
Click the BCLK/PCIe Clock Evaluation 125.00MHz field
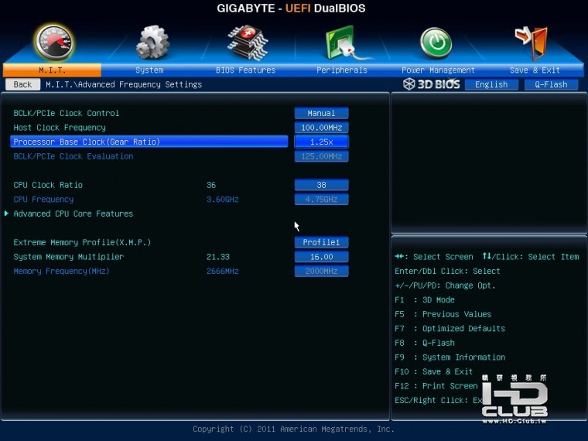(321, 156)
